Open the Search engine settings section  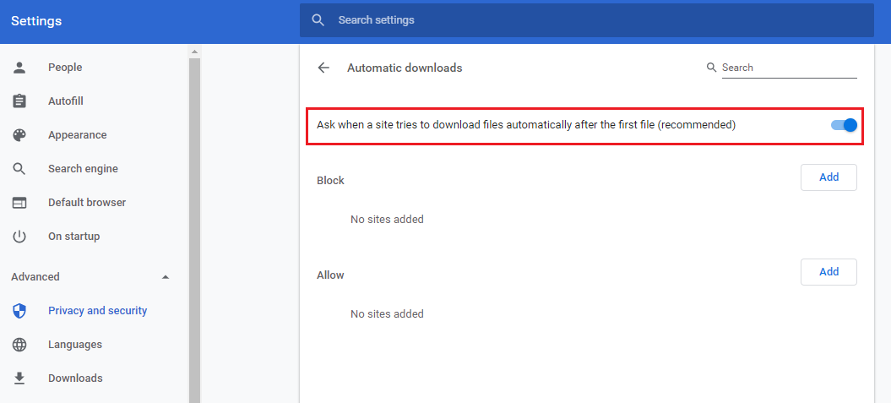pos(83,169)
